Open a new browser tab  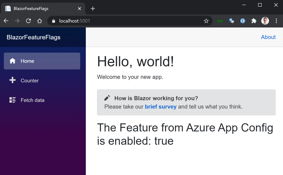click(93, 9)
